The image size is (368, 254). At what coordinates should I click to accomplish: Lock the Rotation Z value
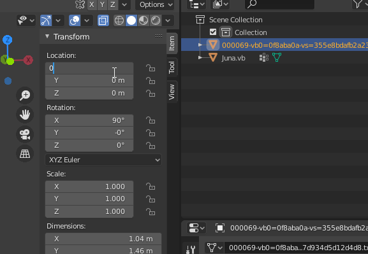coord(151,146)
